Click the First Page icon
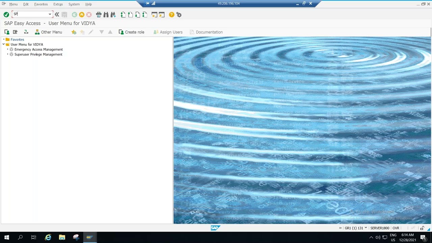Screen dimensions: 432x243 [123, 15]
